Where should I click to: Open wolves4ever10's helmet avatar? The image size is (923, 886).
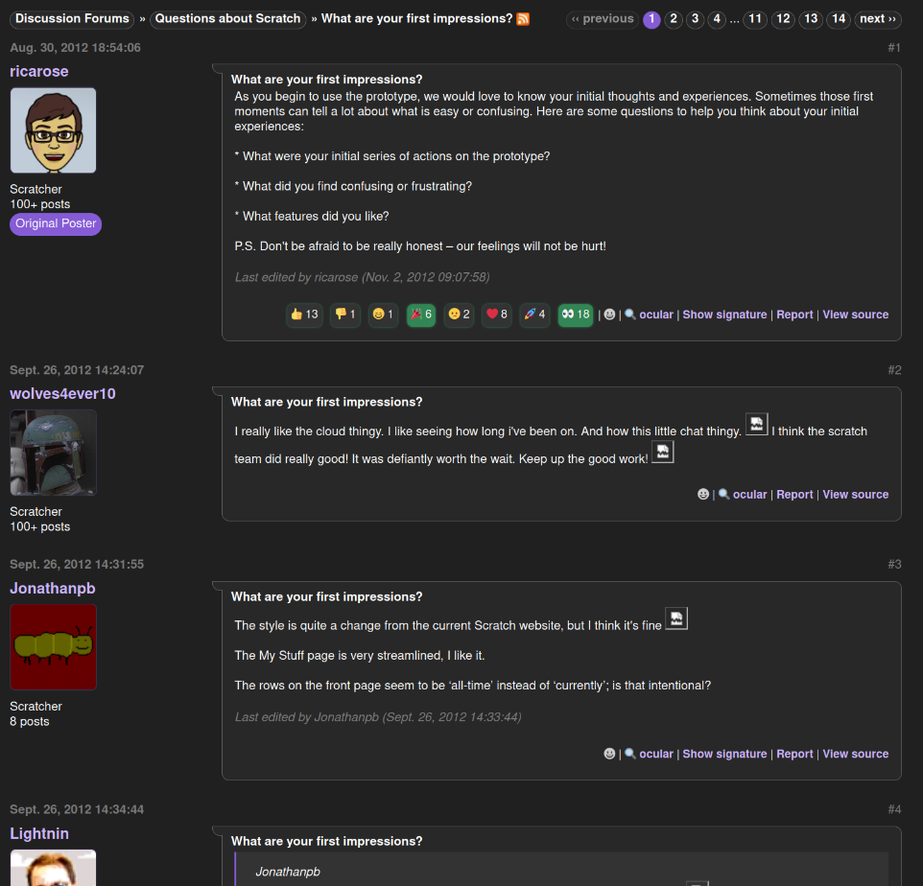[x=53, y=453]
